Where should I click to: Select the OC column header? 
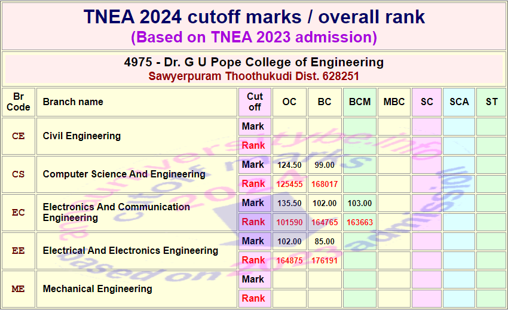(289, 102)
